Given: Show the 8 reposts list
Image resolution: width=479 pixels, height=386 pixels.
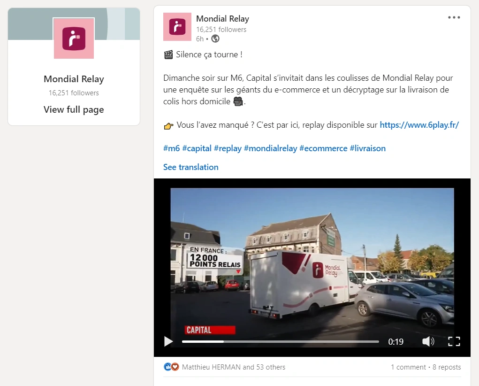Looking at the screenshot, I should point(446,367).
